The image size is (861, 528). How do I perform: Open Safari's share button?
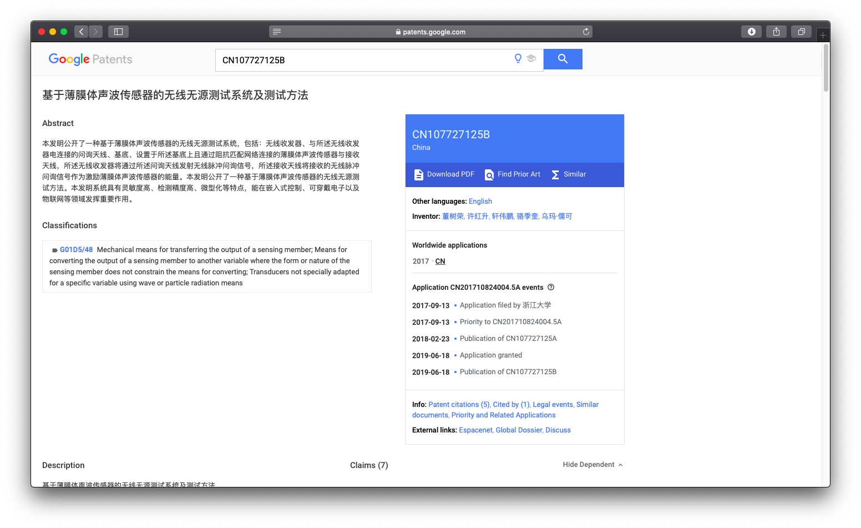(776, 32)
